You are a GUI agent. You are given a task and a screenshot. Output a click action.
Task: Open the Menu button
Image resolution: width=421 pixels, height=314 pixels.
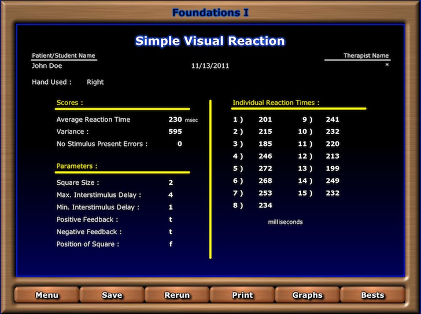47,295
